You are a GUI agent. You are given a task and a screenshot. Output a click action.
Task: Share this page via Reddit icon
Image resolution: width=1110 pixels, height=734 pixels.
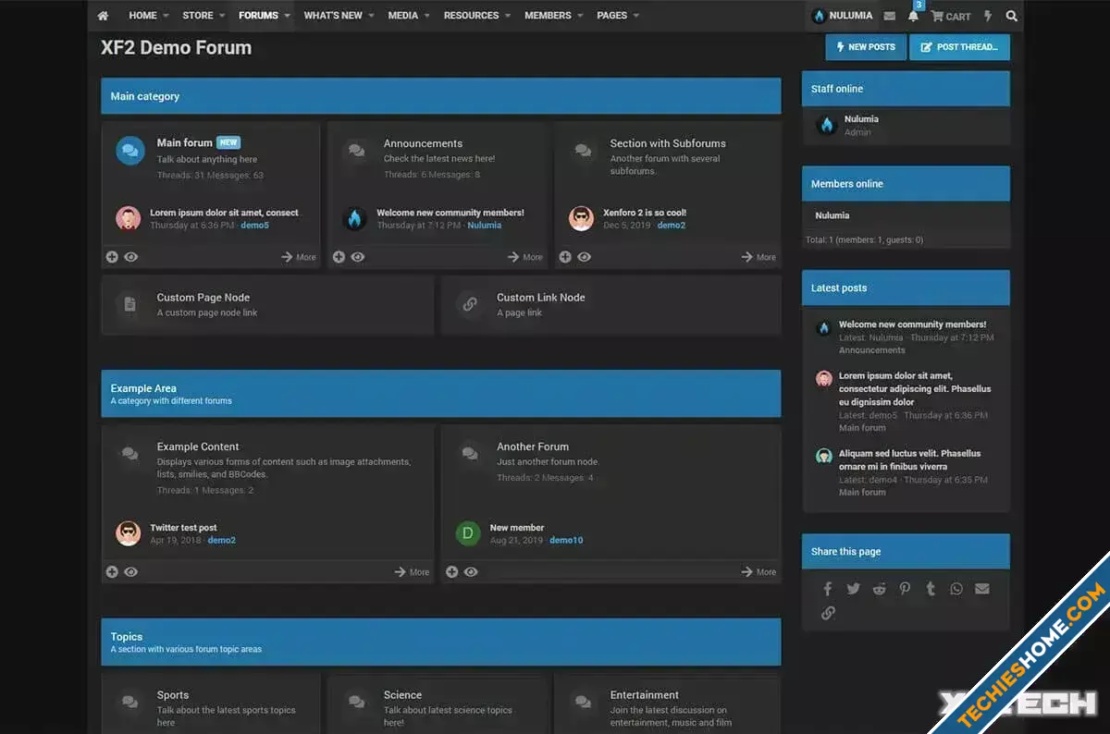879,589
